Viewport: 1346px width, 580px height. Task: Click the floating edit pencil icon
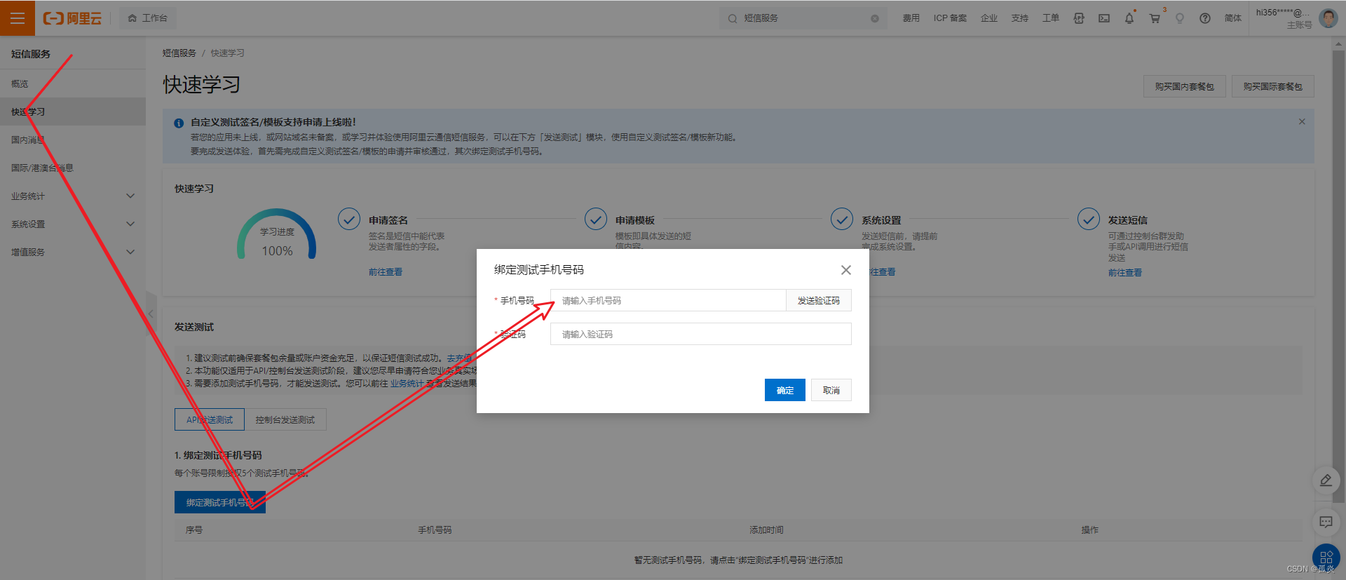(x=1326, y=480)
